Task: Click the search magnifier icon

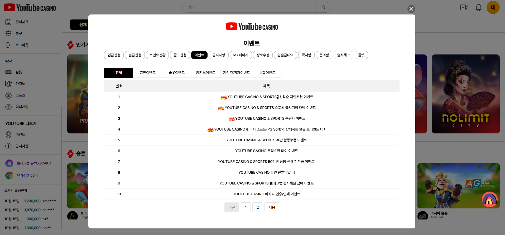Action: (x=323, y=7)
